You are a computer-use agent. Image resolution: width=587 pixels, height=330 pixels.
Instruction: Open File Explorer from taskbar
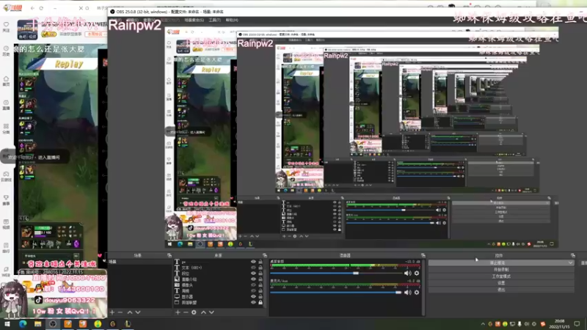click(38, 324)
